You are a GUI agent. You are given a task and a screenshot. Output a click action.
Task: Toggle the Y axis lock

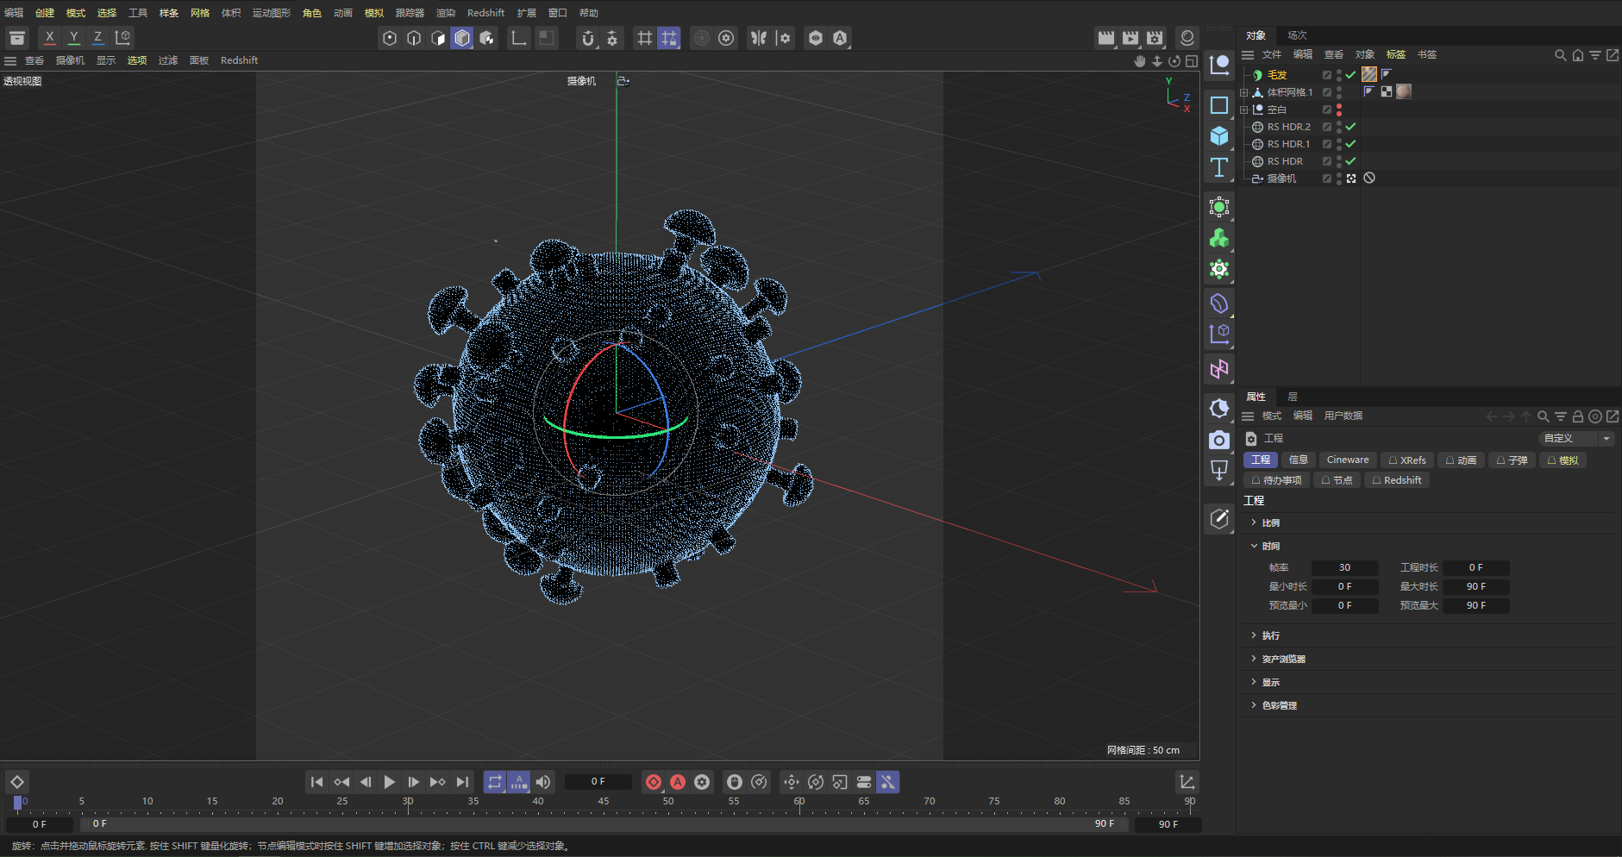click(74, 37)
